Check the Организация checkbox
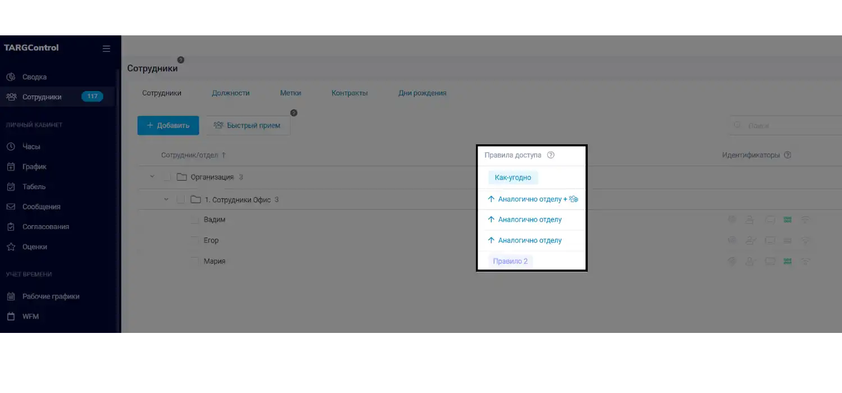 tap(166, 177)
